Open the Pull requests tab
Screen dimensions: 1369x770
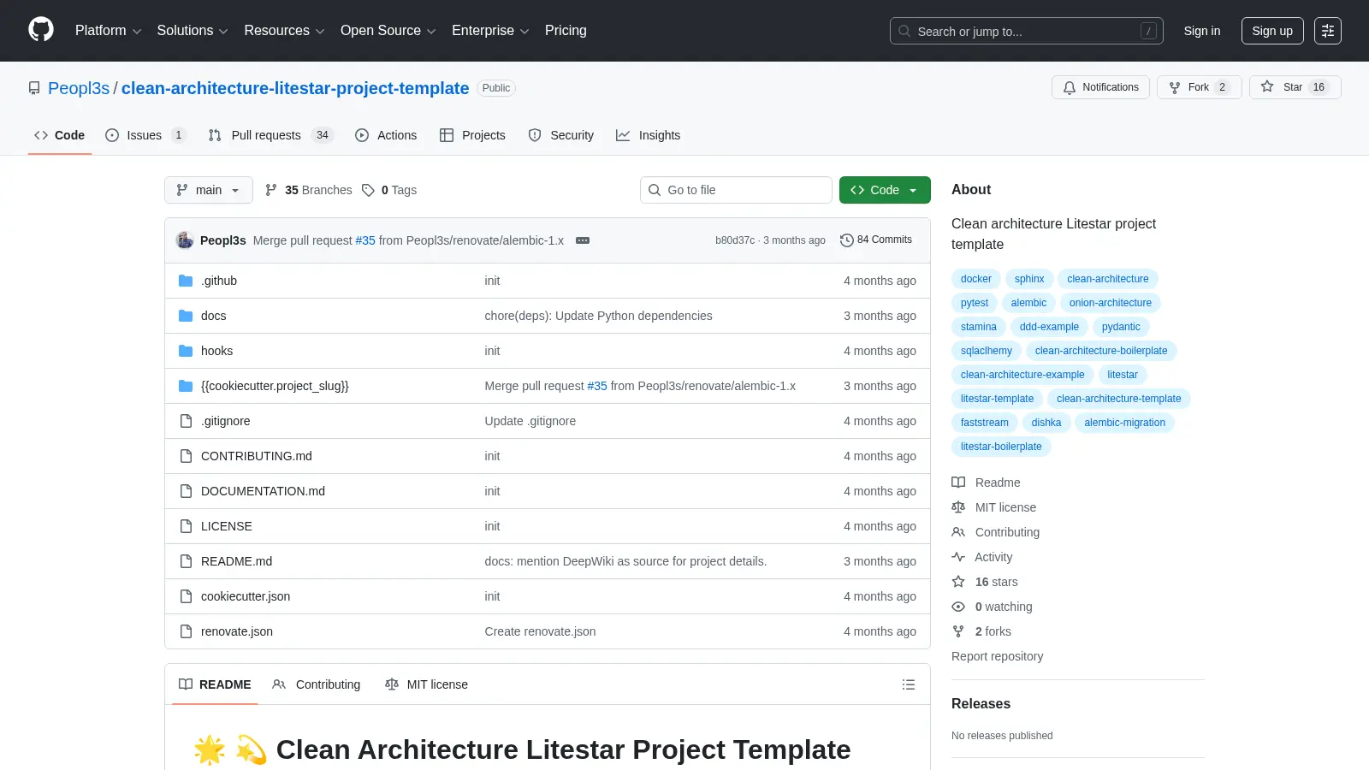(270, 135)
